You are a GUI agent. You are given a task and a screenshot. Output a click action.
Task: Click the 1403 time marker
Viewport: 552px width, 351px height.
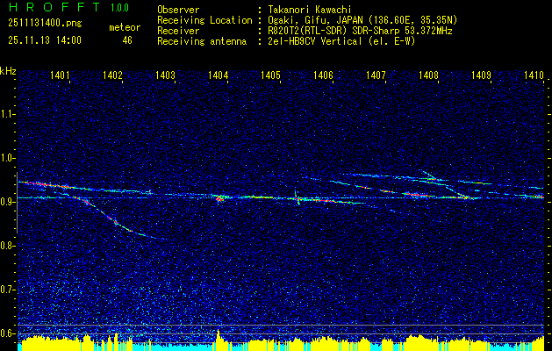click(165, 75)
